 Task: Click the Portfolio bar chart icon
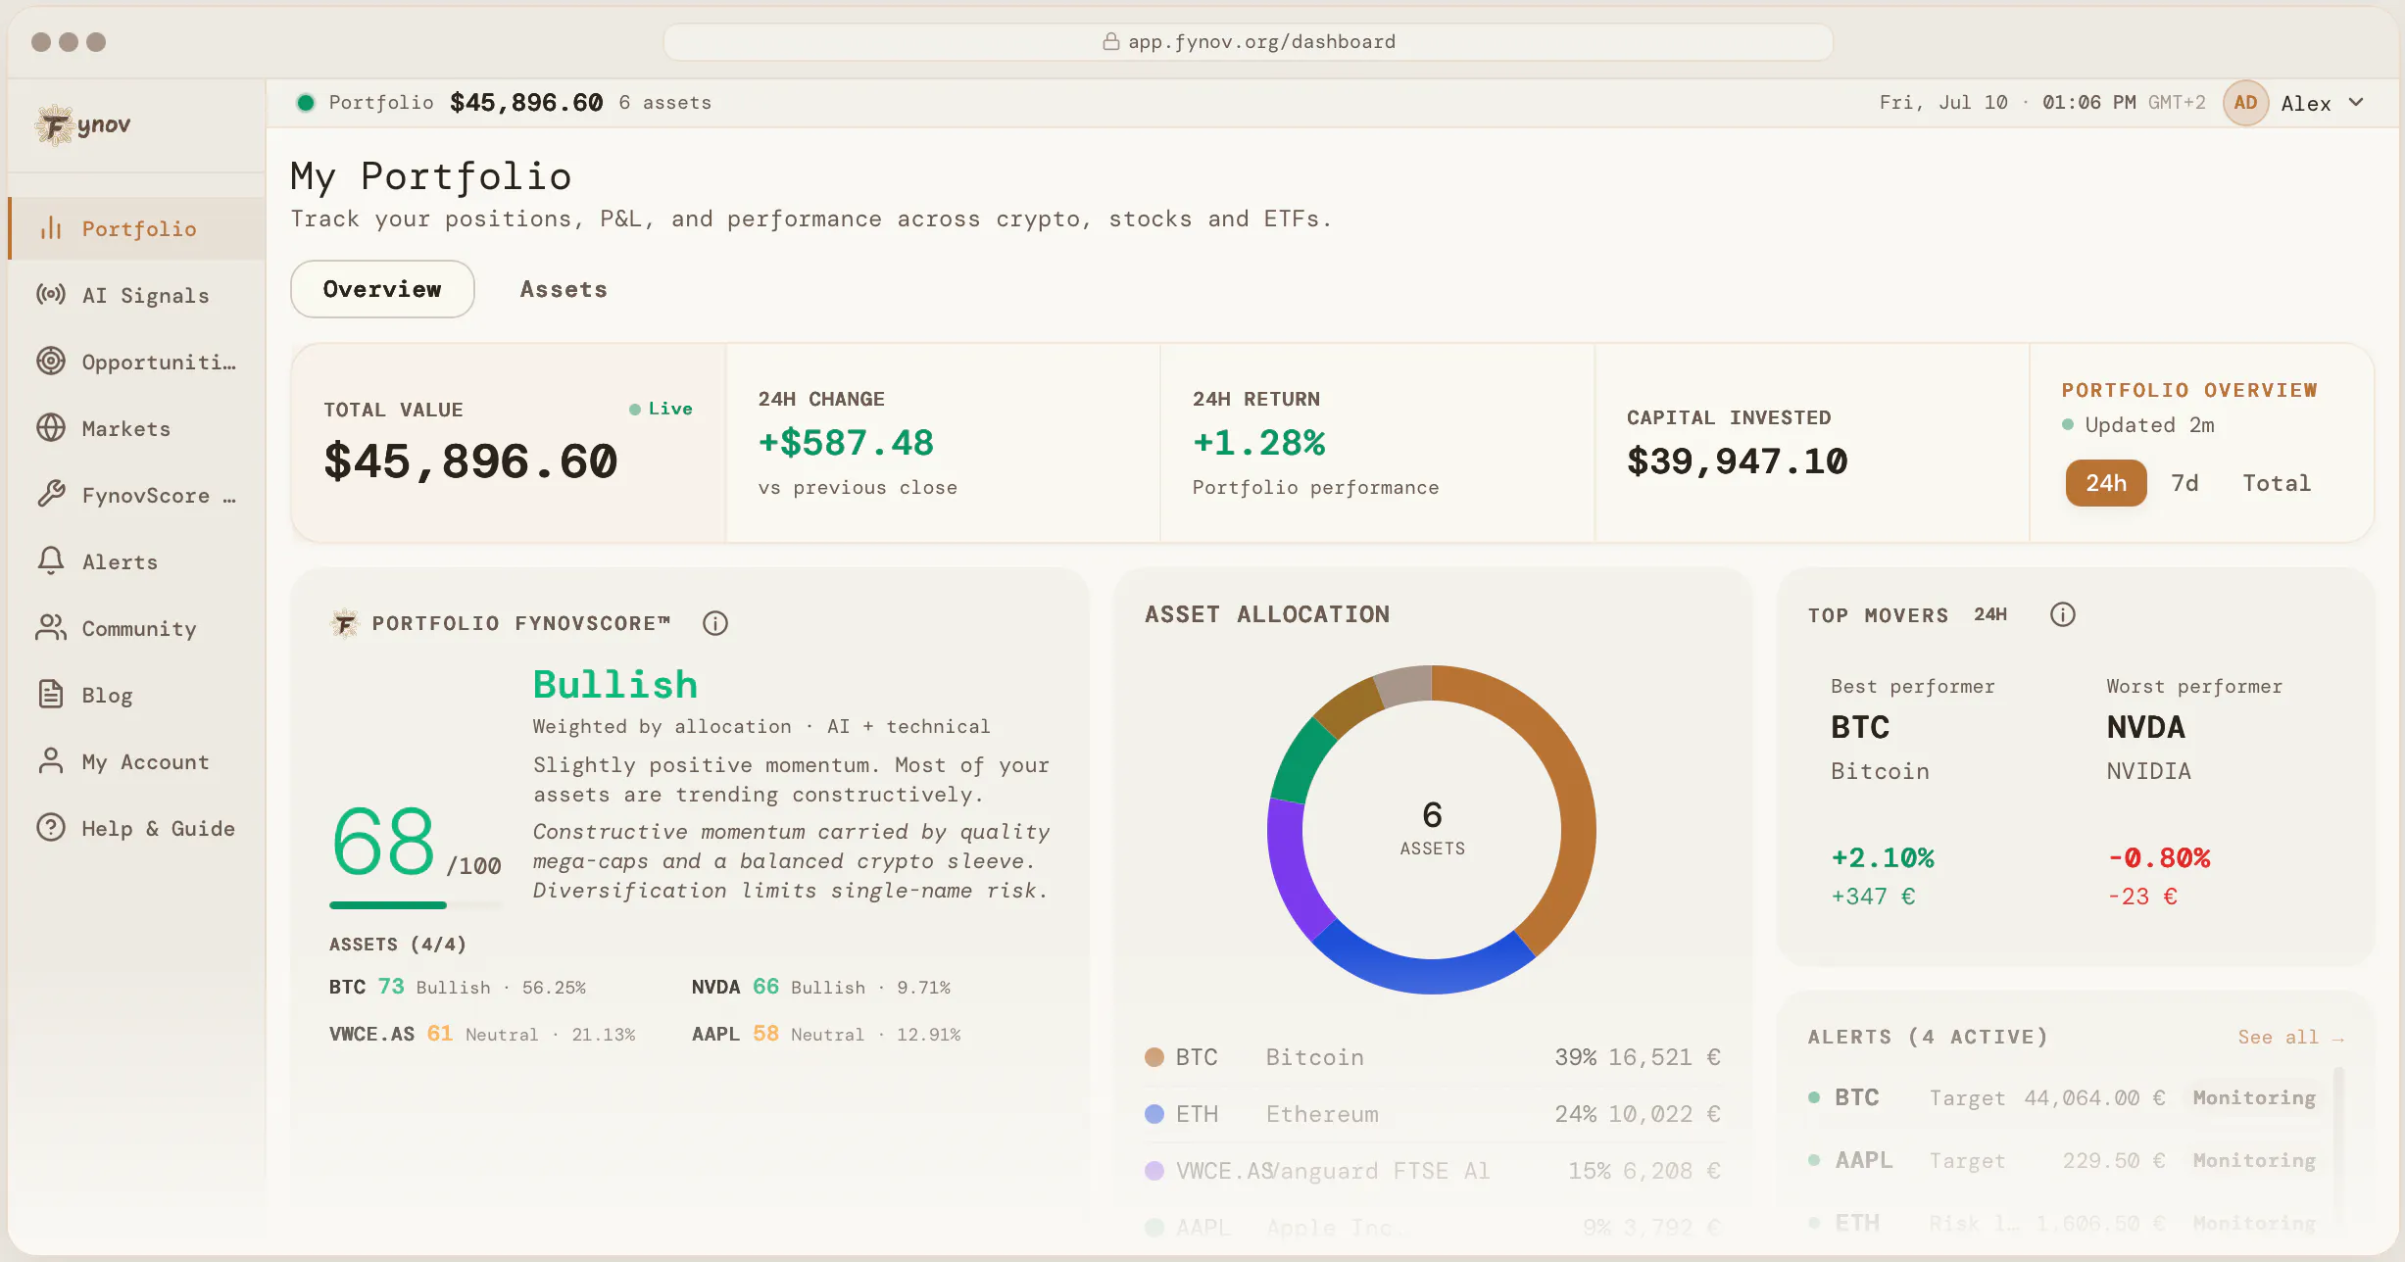pos(51,228)
